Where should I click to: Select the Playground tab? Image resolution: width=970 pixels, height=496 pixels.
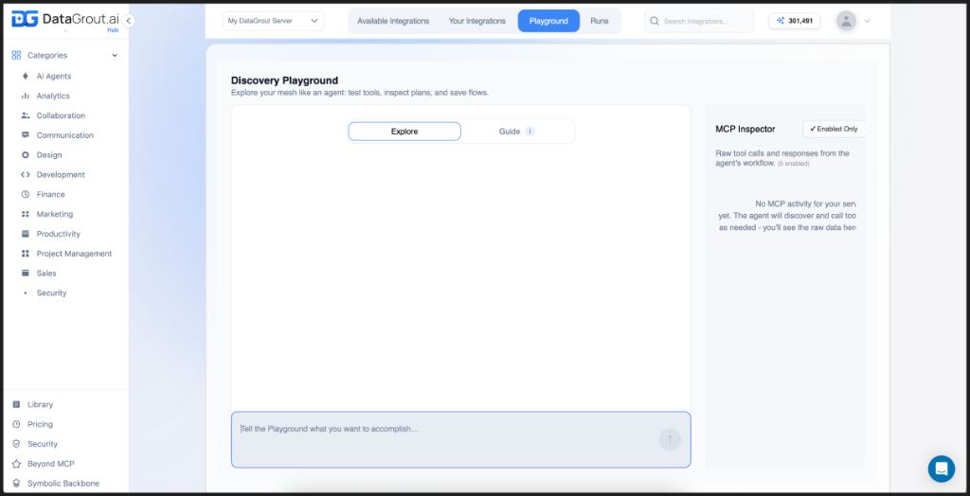(x=548, y=21)
